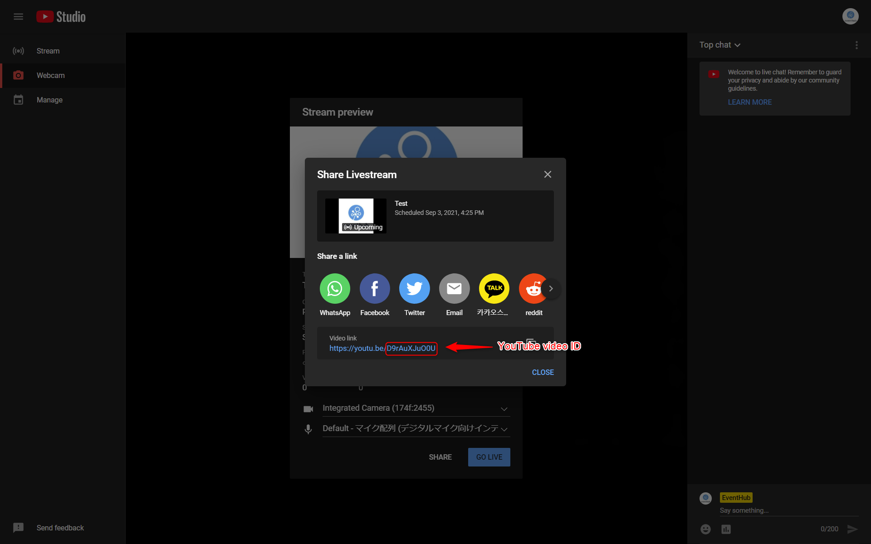Click the video camera icon
Image resolution: width=871 pixels, height=544 pixels.
coord(308,409)
